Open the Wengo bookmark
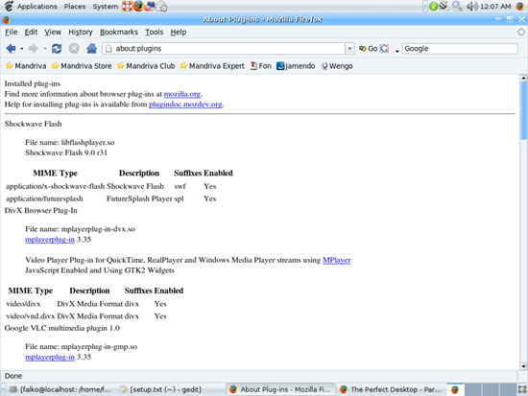This screenshot has width=528, height=396. (337, 66)
